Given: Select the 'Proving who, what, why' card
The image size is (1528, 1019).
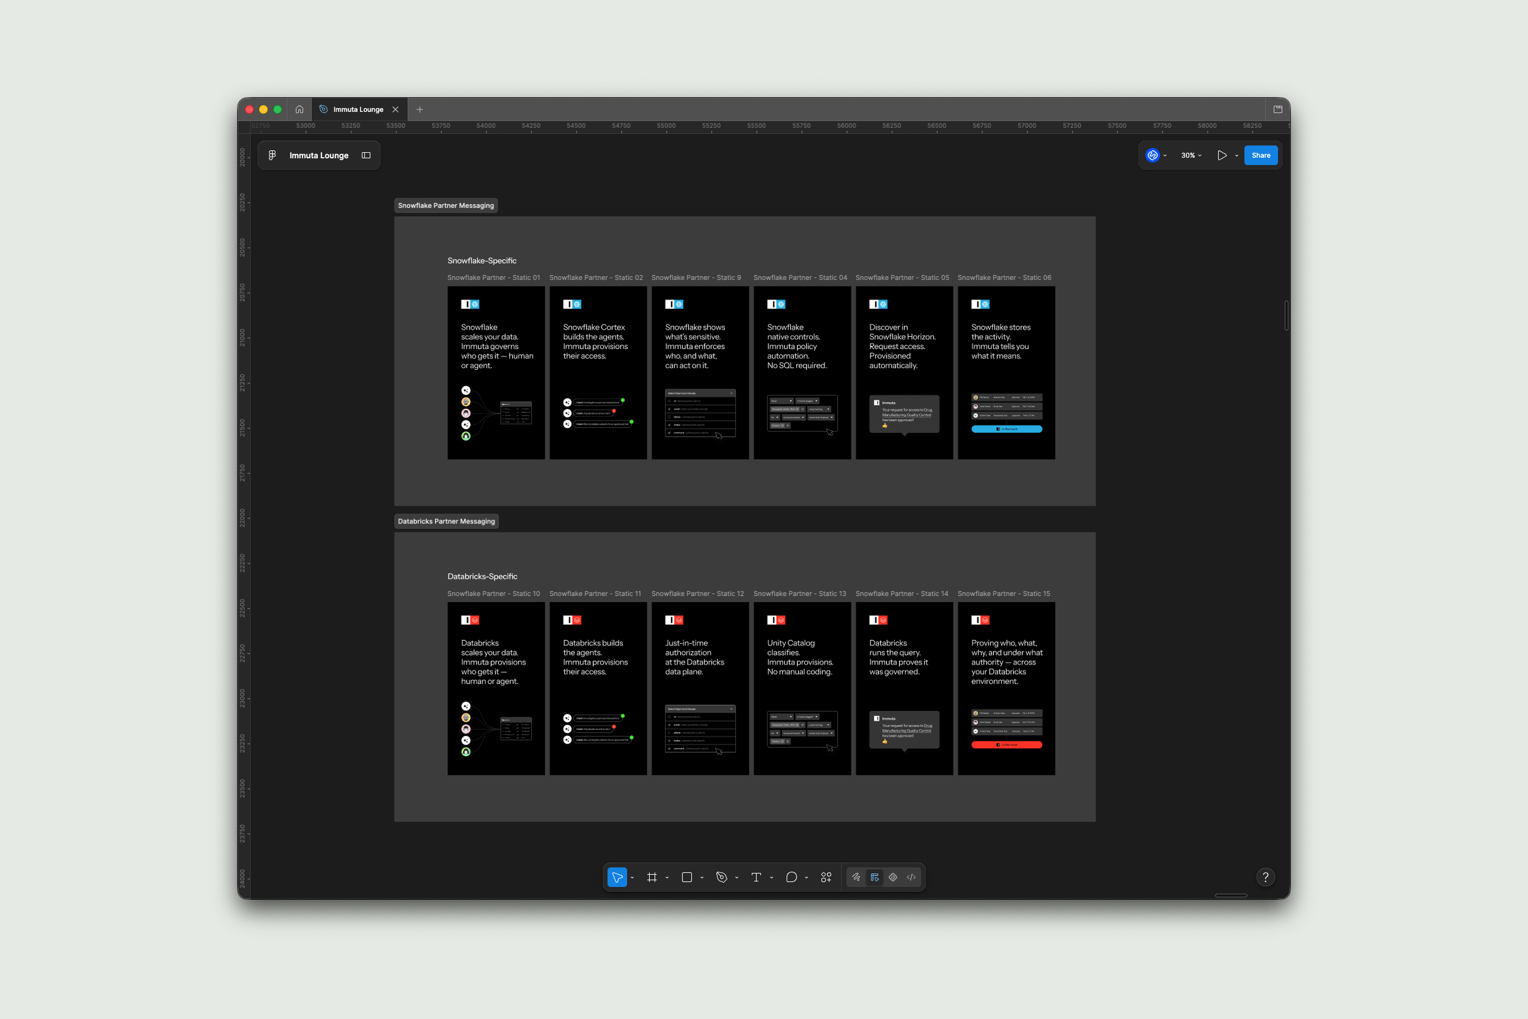Looking at the screenshot, I should pos(1006,688).
